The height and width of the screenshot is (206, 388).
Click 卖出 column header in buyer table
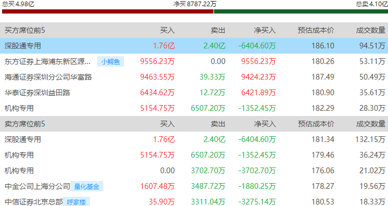point(218,30)
